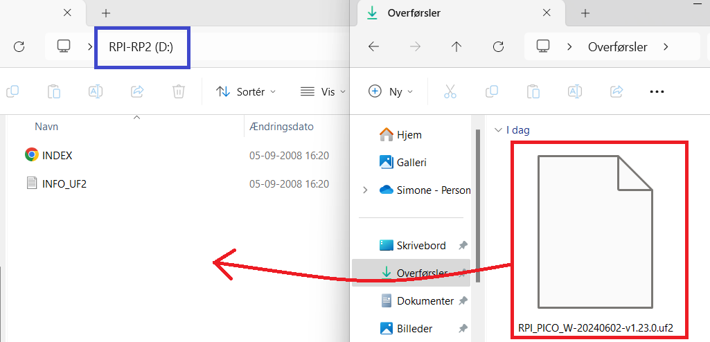Go forward in Overførsler window

(x=415, y=46)
